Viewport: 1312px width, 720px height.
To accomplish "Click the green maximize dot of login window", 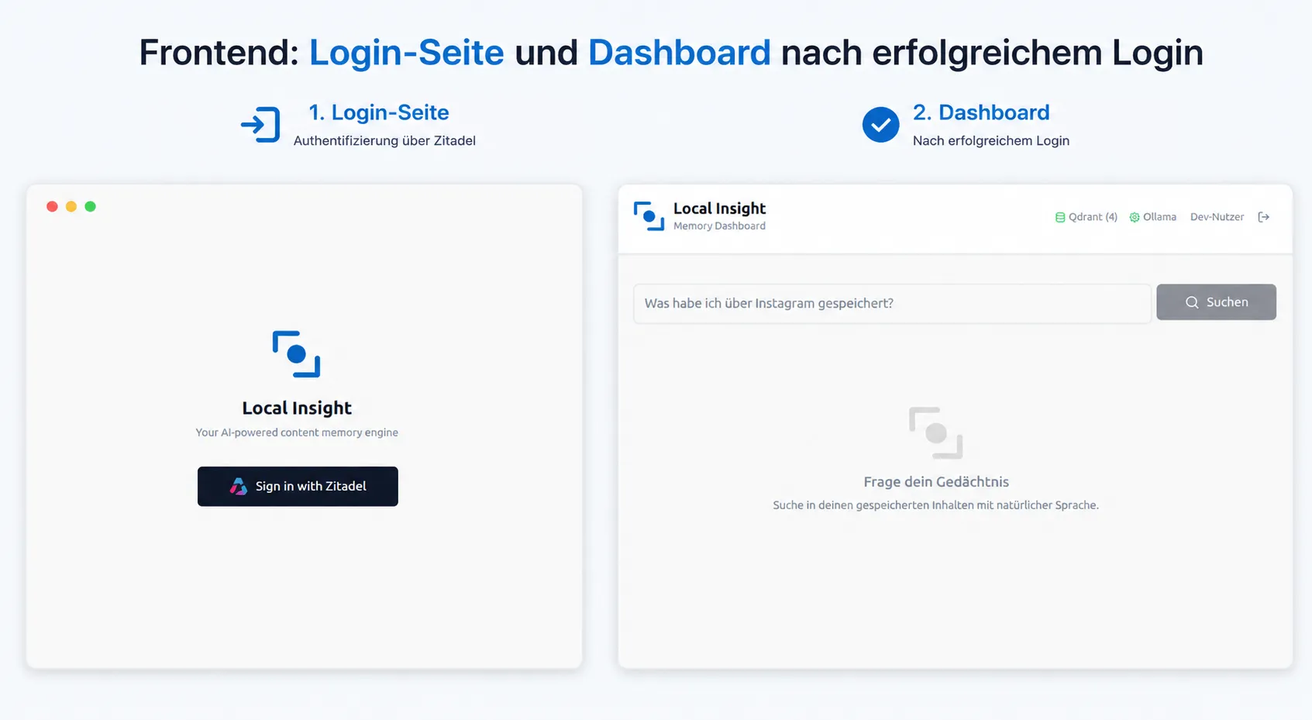I will 90,206.
